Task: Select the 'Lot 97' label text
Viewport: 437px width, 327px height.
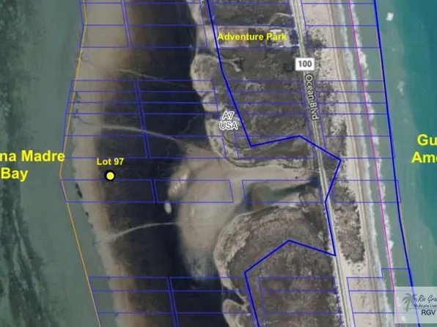Action: click(111, 162)
